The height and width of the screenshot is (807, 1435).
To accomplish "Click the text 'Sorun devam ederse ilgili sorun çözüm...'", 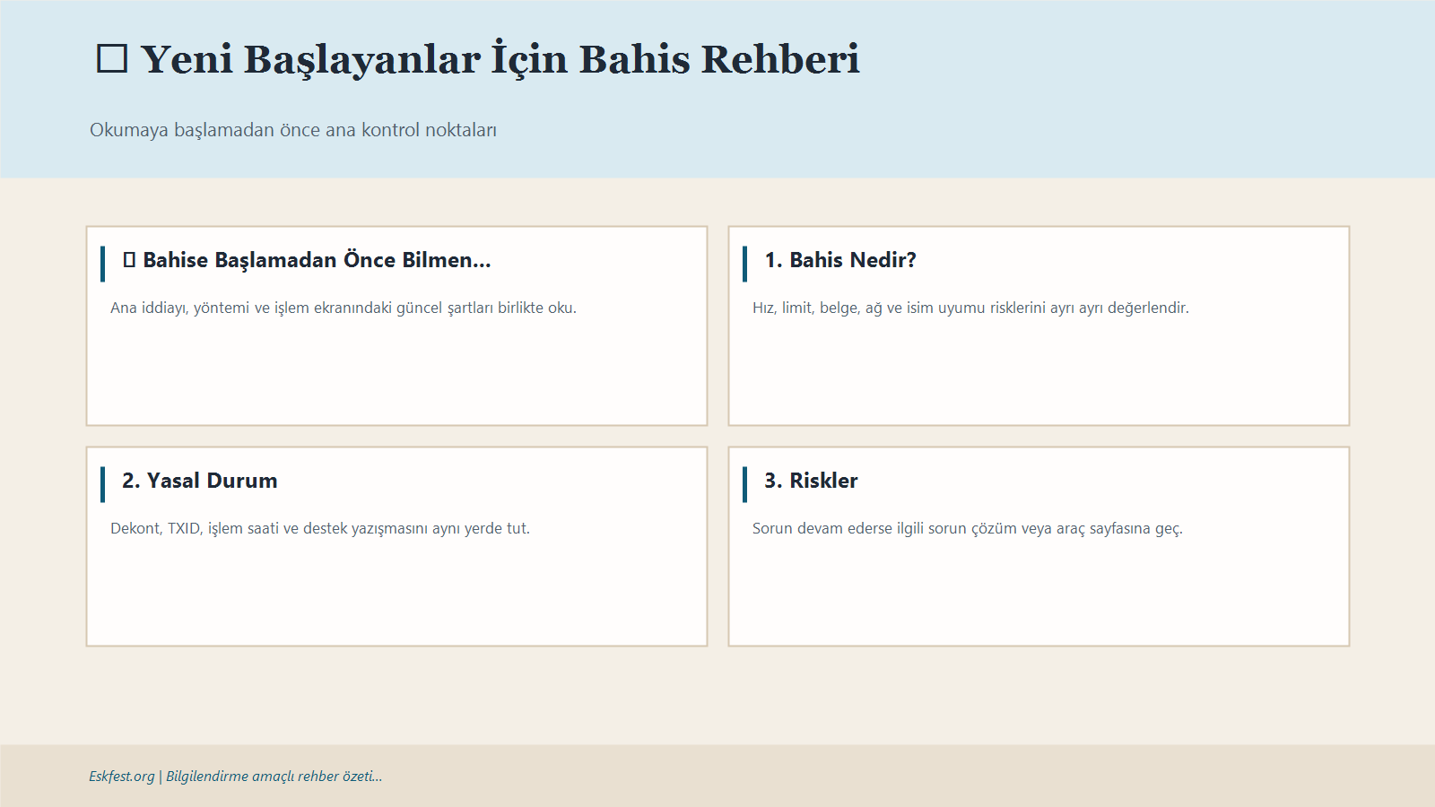I will point(968,528).
